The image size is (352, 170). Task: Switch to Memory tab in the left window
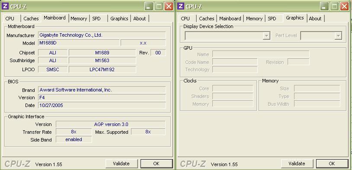click(79, 19)
